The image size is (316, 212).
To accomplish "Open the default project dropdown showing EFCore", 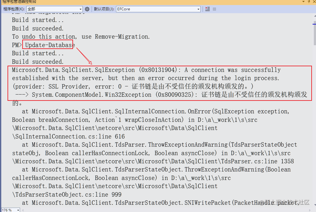I will tap(158, 9).
